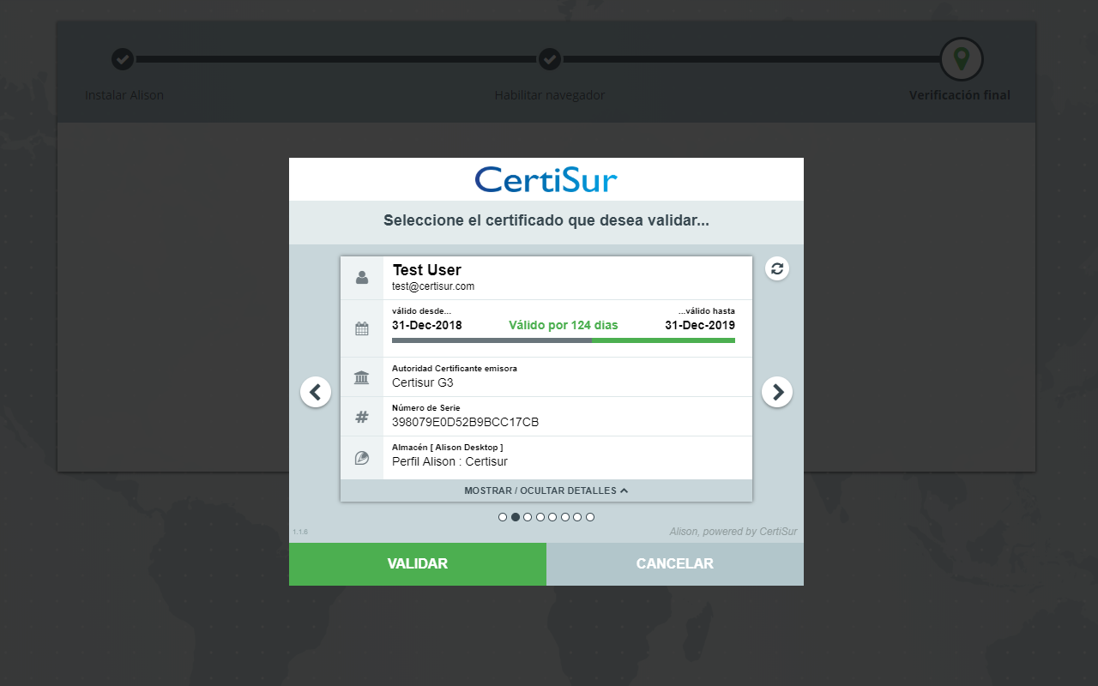Select the third certificate pagination dot
Screen dimensions: 1098x686
[x=528, y=517]
